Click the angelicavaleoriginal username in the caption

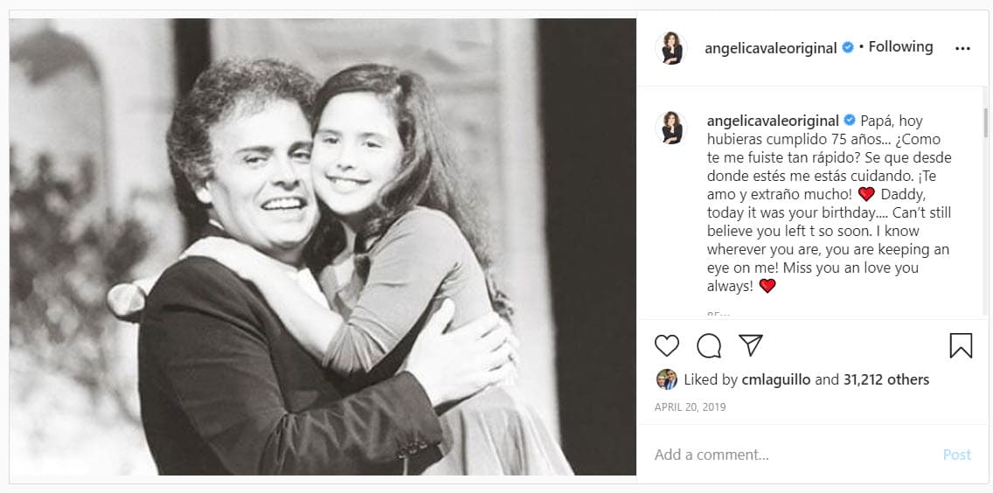(771, 121)
